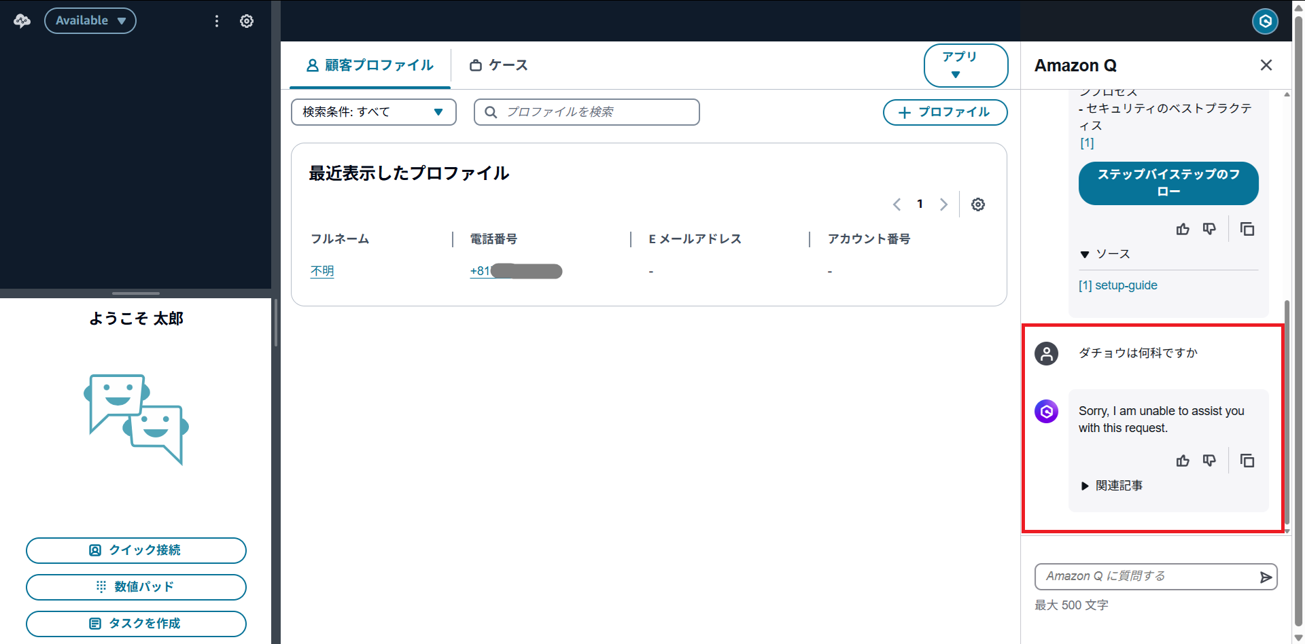
Task: Click the chat bubbles welcome illustration
Action: tap(136, 419)
